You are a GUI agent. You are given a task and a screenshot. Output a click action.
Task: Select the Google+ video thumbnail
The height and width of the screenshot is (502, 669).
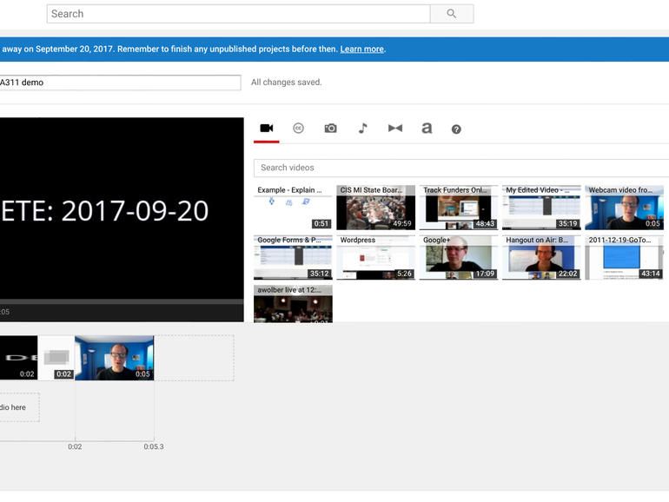coord(458,258)
